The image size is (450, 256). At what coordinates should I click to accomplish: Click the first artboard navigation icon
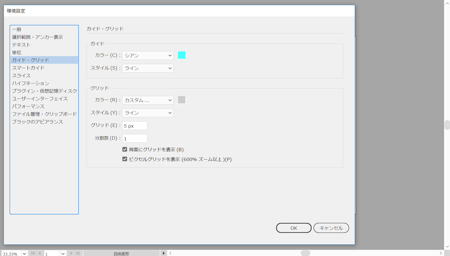coord(33,253)
